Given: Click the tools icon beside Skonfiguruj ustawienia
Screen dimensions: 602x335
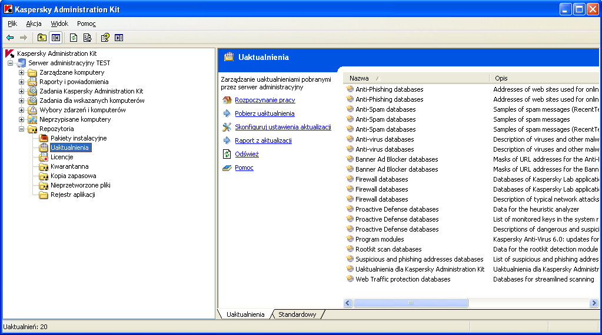Looking at the screenshot, I should (227, 127).
